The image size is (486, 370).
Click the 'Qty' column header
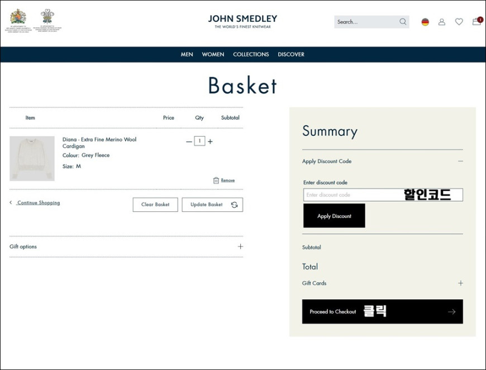(199, 118)
